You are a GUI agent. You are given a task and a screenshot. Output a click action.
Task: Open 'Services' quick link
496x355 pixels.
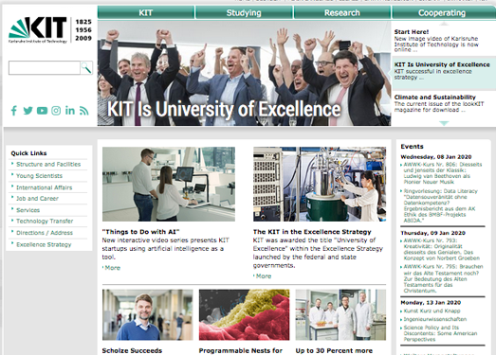28,210
